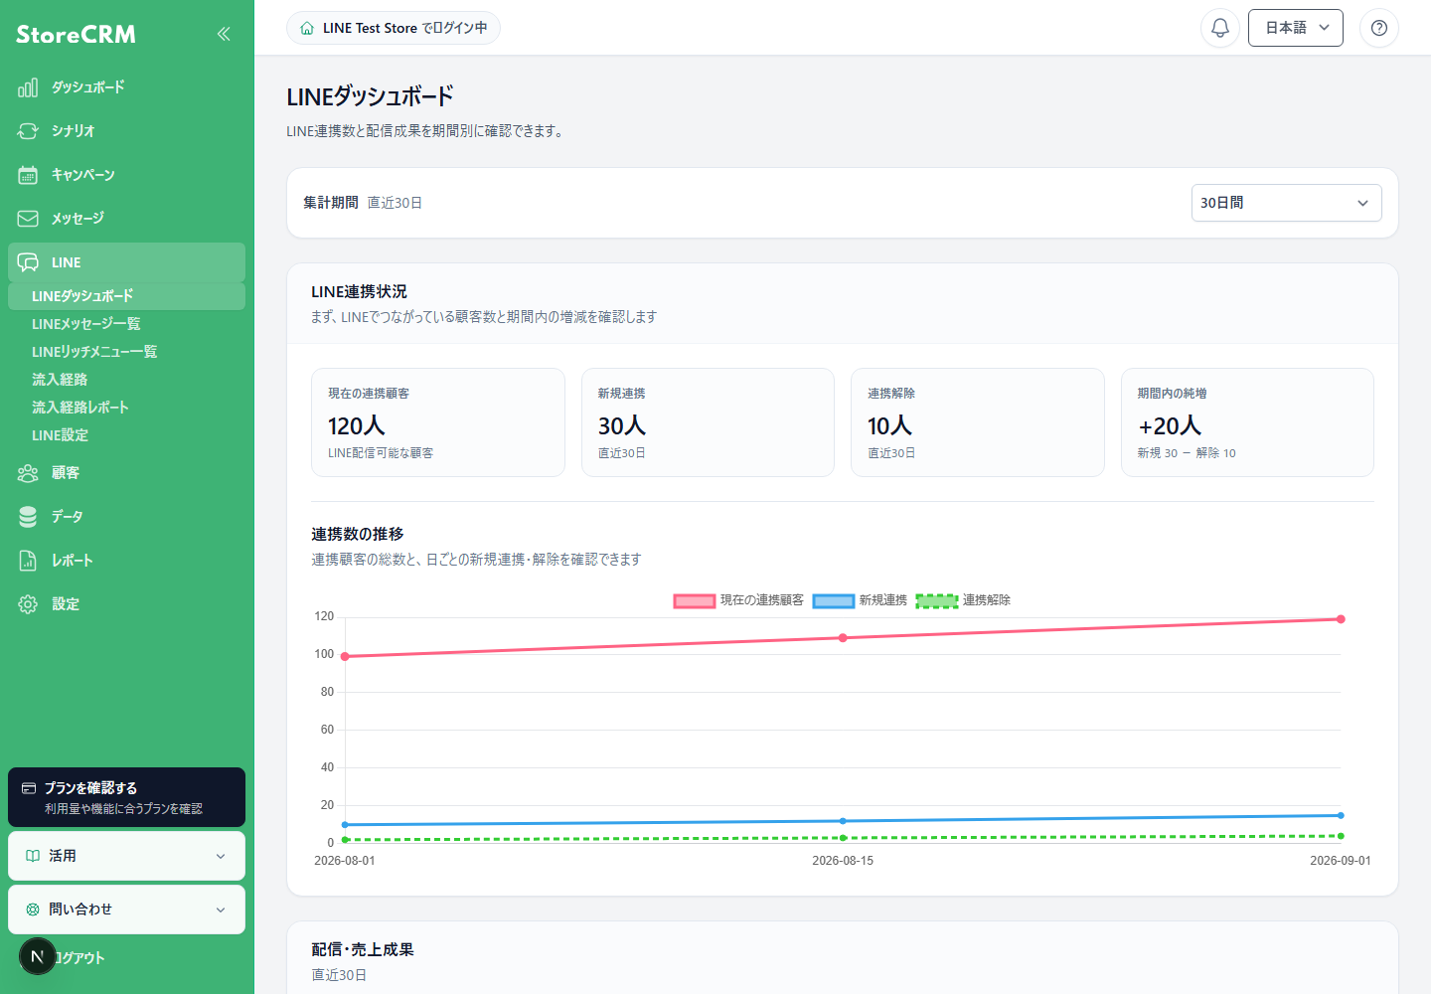Click the シナリオ cycle icon

click(x=28, y=131)
